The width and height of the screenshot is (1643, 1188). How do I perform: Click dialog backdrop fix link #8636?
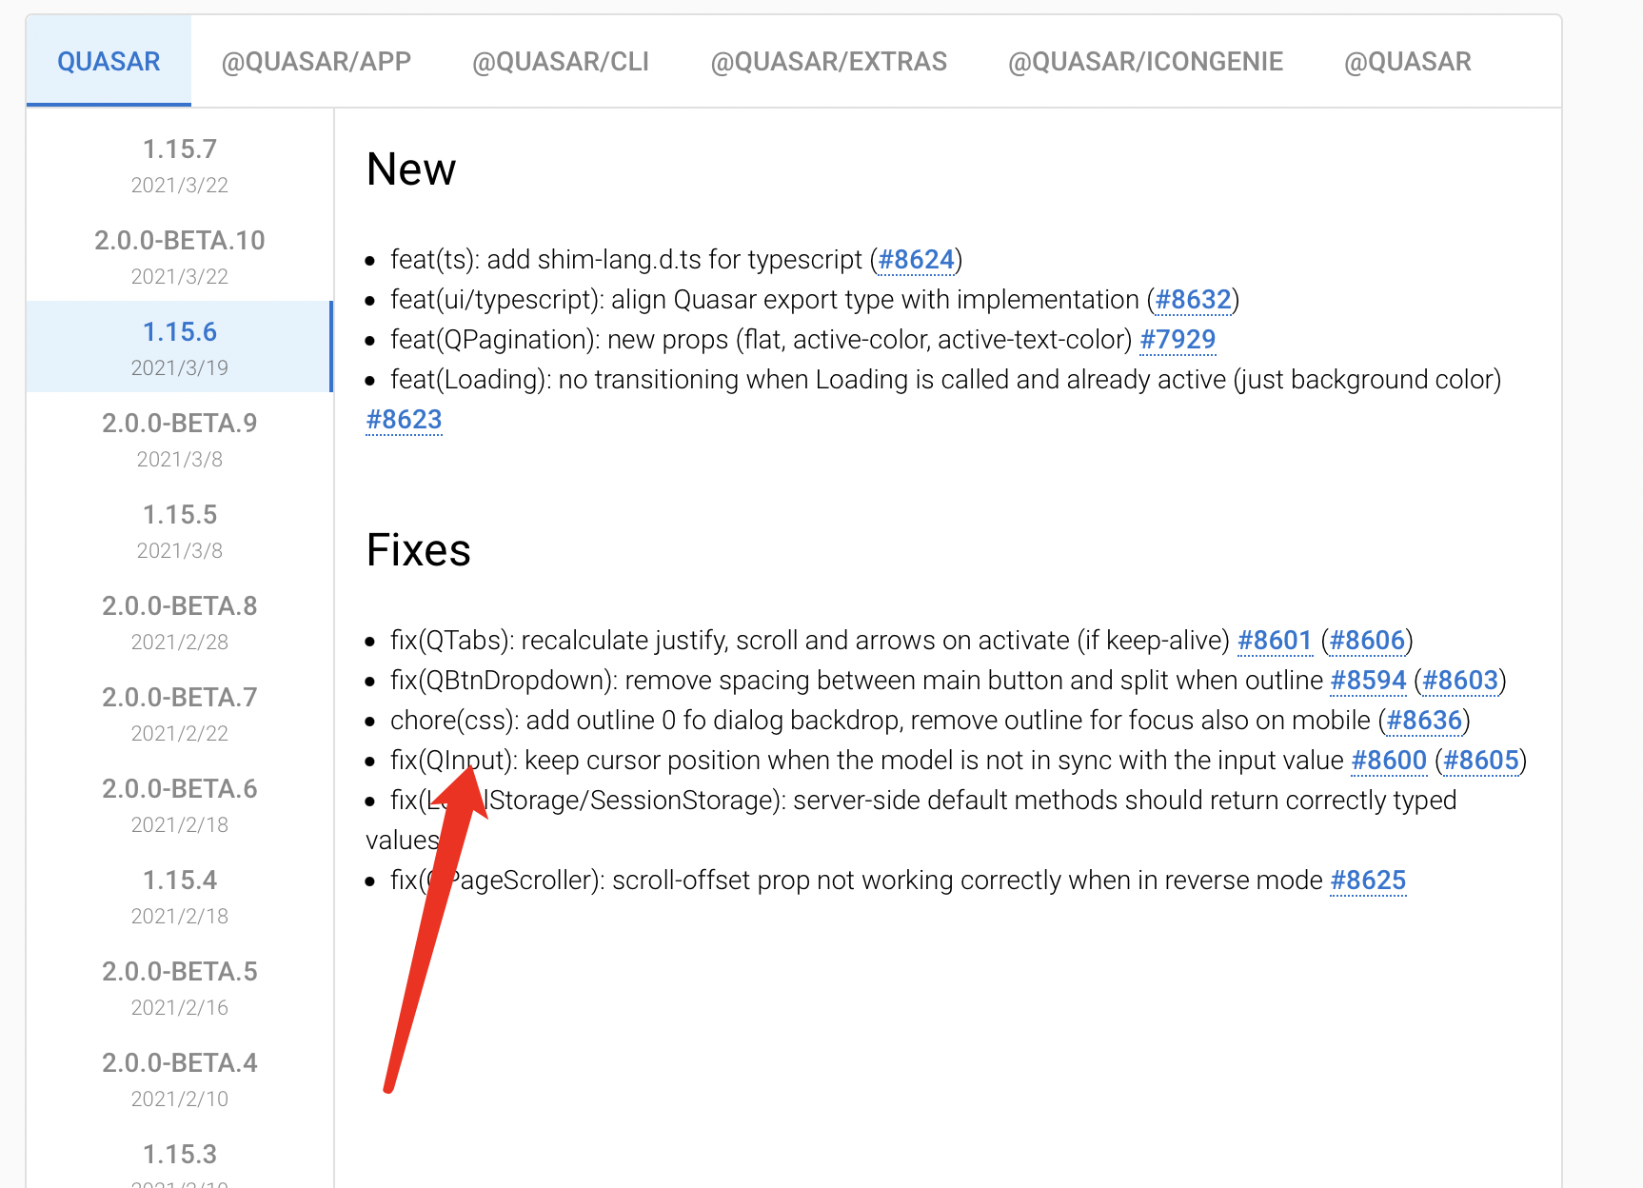[x=1423, y=720]
